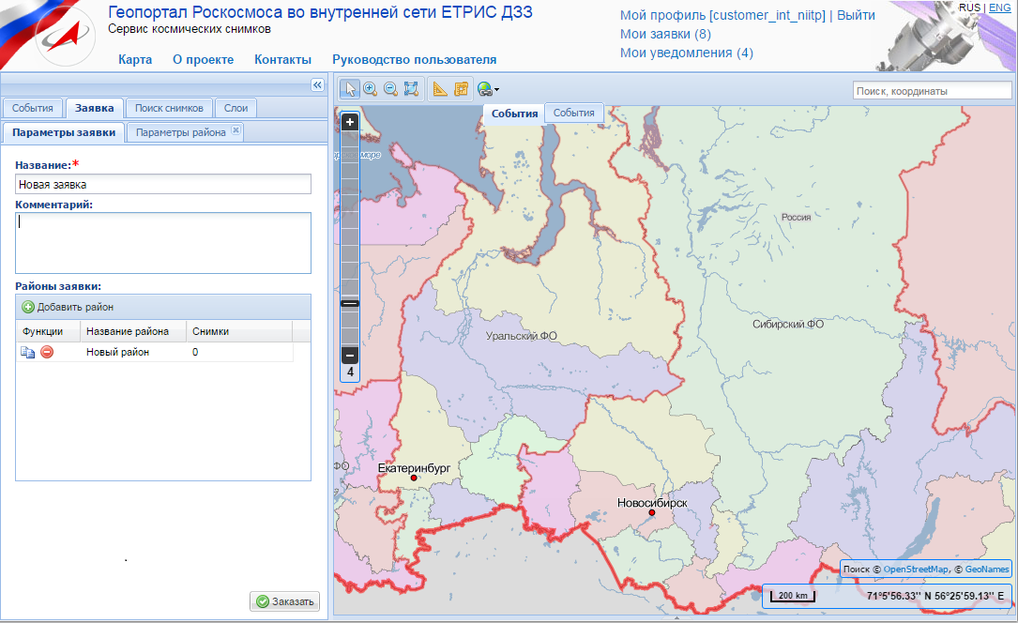Image resolution: width=1018 pixels, height=623 pixels.
Task: Open Мои уведомления (4) link
Action: tap(686, 53)
